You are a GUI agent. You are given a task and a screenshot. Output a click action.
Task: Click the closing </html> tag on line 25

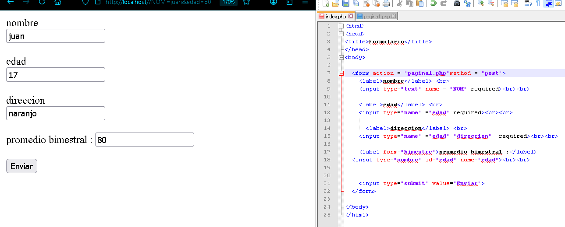[x=357, y=215]
